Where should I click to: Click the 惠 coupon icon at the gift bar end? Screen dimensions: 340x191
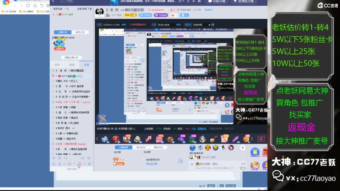pos(260,138)
